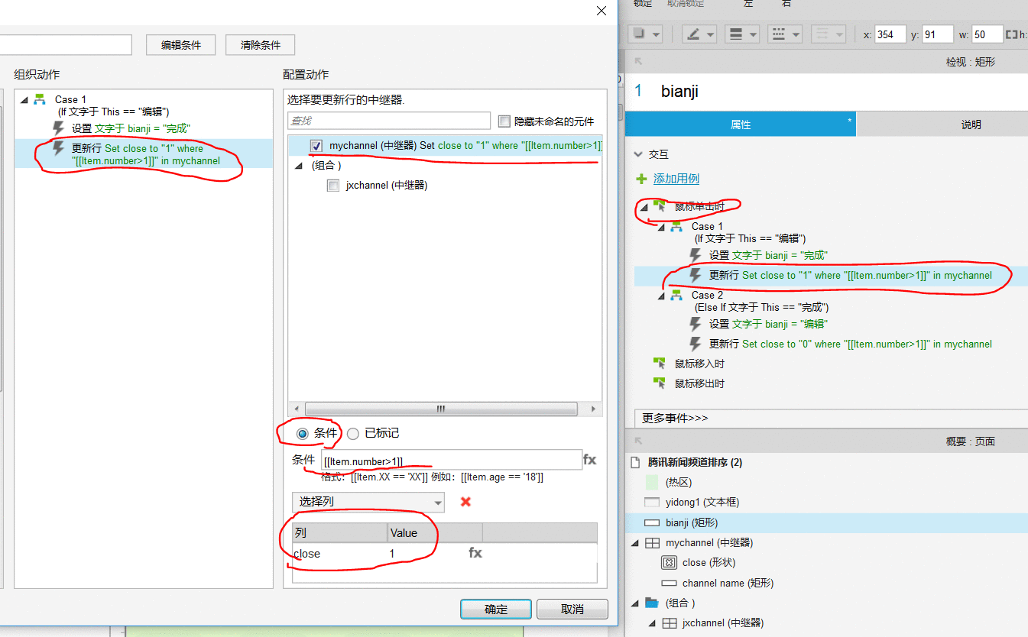Viewport: 1028px width, 637px height.
Task: Select 设置 文字于 bianji action in dialog
Action: [x=131, y=128]
